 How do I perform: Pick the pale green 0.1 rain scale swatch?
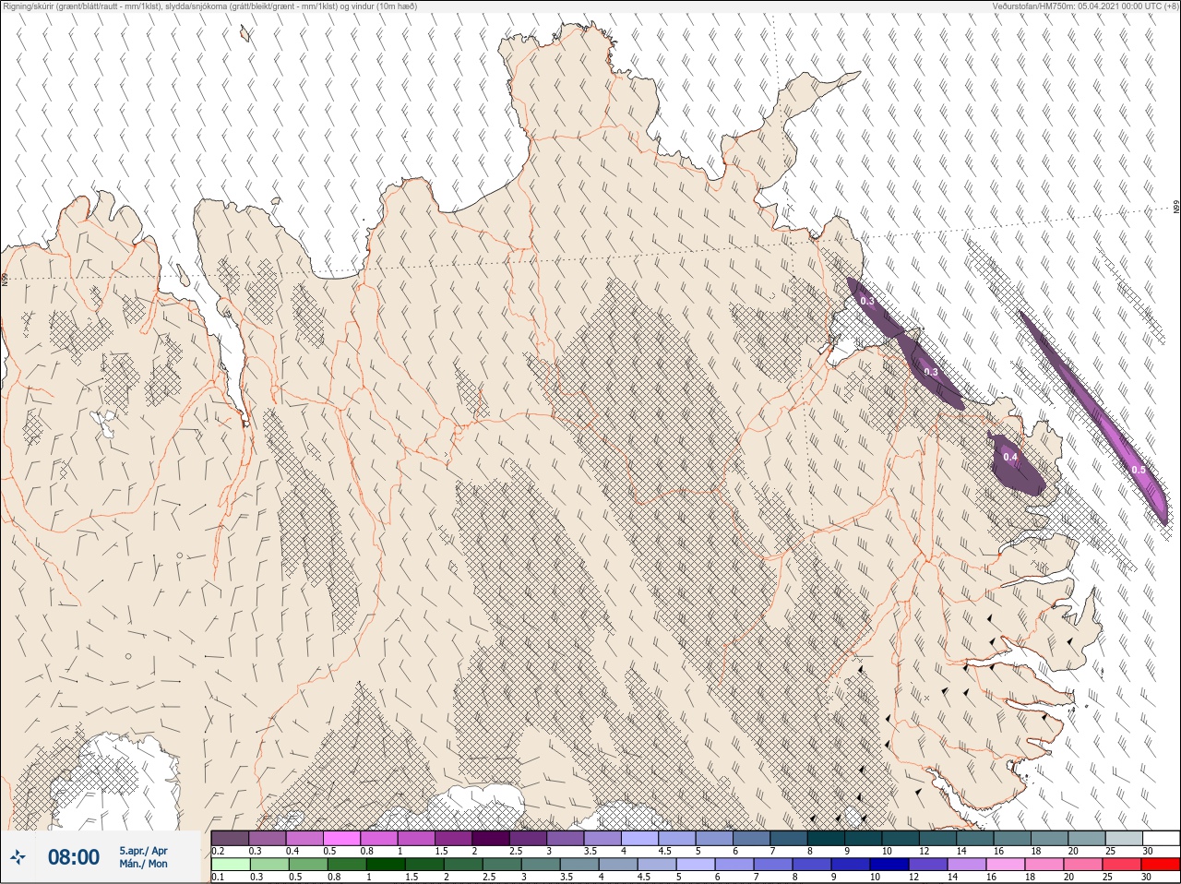tap(230, 865)
